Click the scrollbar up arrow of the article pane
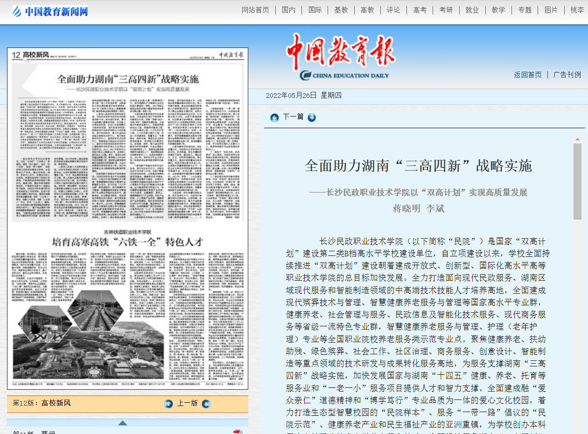Viewport: 588px width, 434px height. [577, 139]
